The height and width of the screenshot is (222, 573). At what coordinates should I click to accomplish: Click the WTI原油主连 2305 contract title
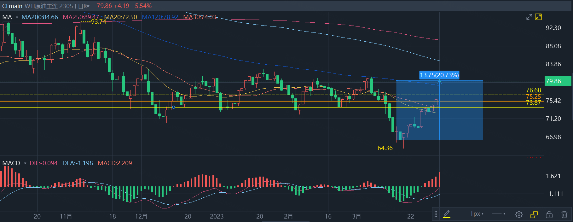(x=49, y=6)
